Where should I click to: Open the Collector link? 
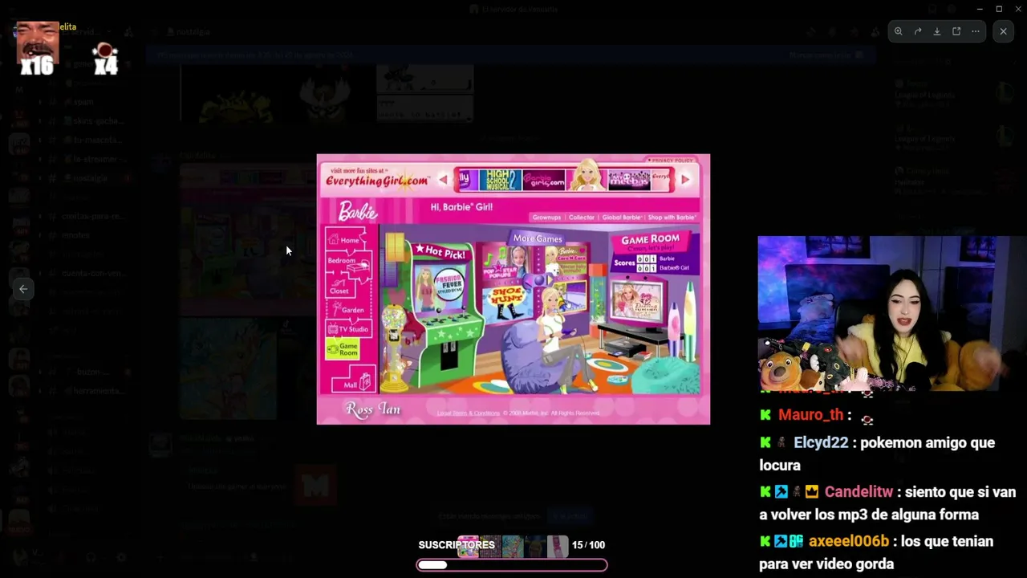[x=582, y=218]
